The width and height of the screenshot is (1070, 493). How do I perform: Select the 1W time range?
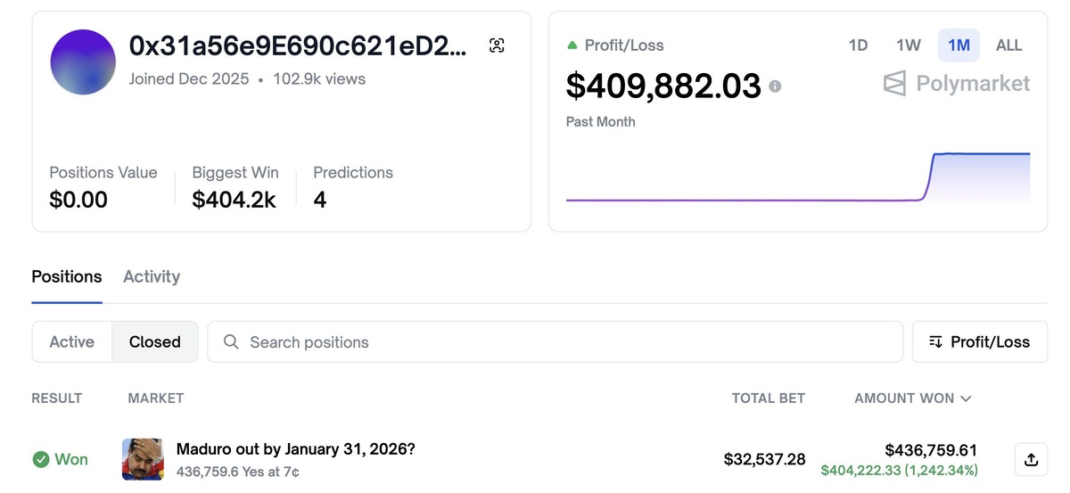(x=908, y=45)
